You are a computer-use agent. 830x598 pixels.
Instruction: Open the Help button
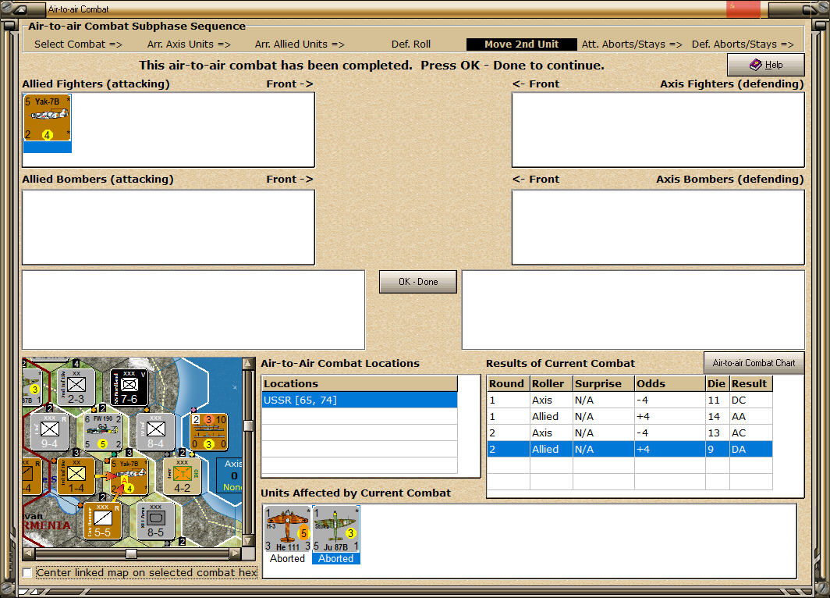[x=766, y=65]
